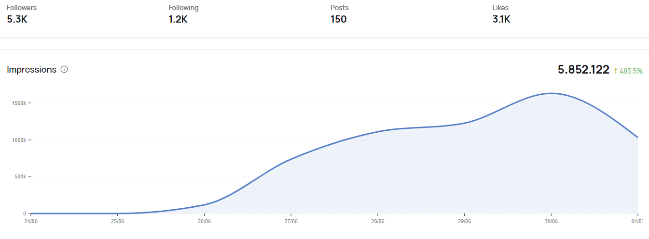Viewport: 649px width, 239px height.
Task: Click the 27/06 date axis label
Action: [x=291, y=222]
